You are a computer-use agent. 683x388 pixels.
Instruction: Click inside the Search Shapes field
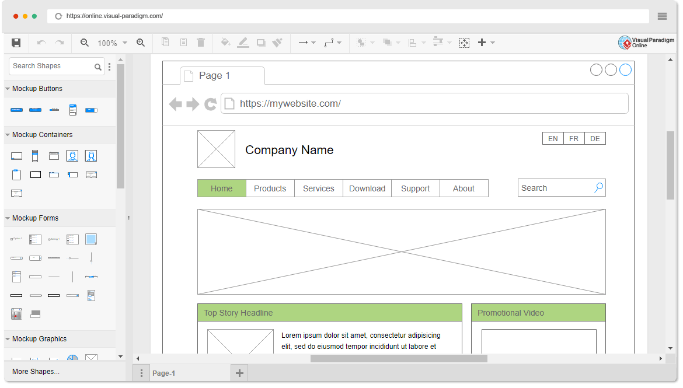point(51,66)
